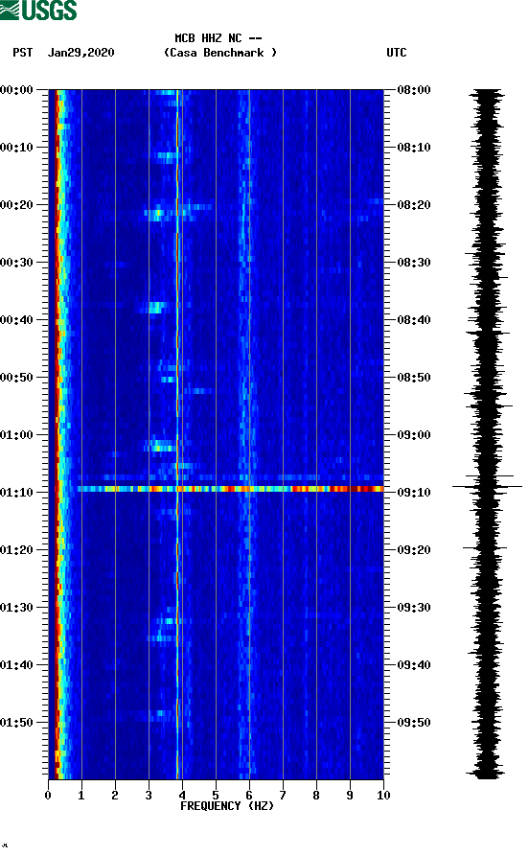Click the largest seismogram spike near 09:10
This screenshot has width=529, height=856.
[x=487, y=486]
